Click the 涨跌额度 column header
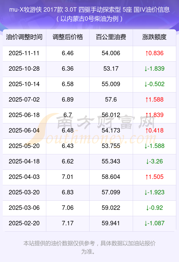The height and width of the screenshot is (262, 179). click(x=154, y=37)
